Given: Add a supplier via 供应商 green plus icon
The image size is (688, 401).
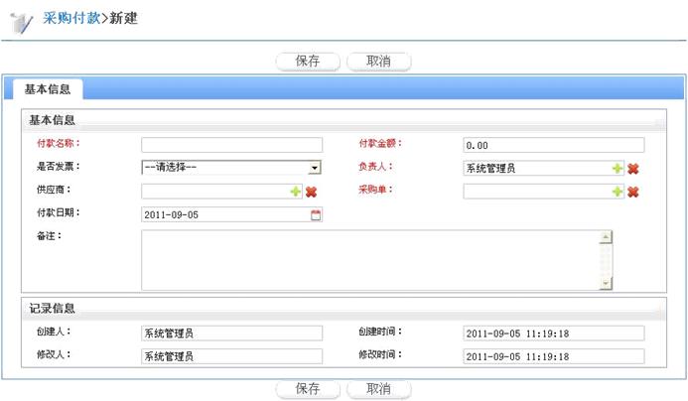Looking at the screenshot, I should (295, 192).
